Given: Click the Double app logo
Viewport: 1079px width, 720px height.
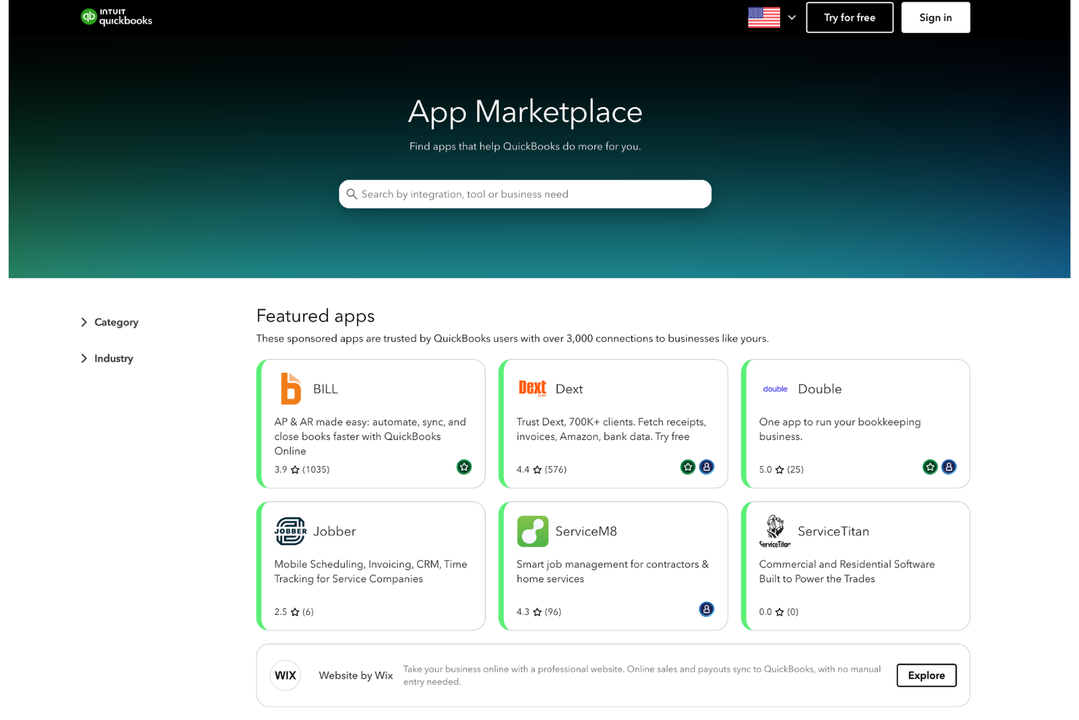Looking at the screenshot, I should click(775, 389).
